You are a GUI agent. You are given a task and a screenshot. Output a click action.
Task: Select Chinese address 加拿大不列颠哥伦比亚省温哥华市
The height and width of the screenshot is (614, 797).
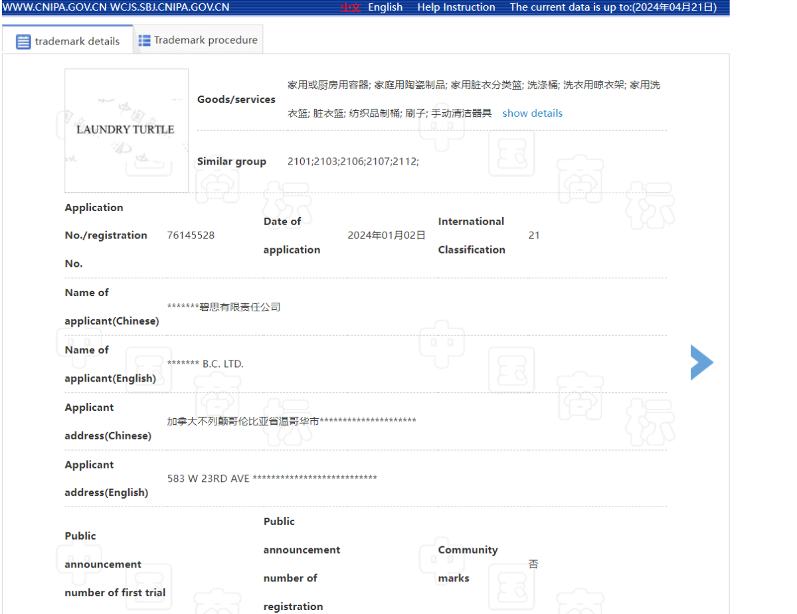(243, 421)
